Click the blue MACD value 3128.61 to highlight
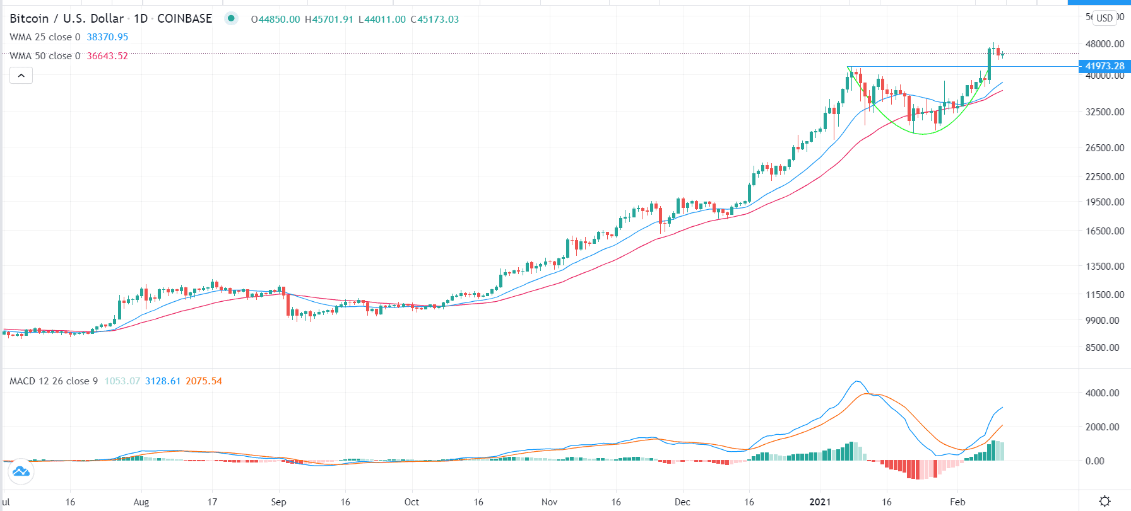Image resolution: width=1131 pixels, height=511 pixels. [x=162, y=381]
